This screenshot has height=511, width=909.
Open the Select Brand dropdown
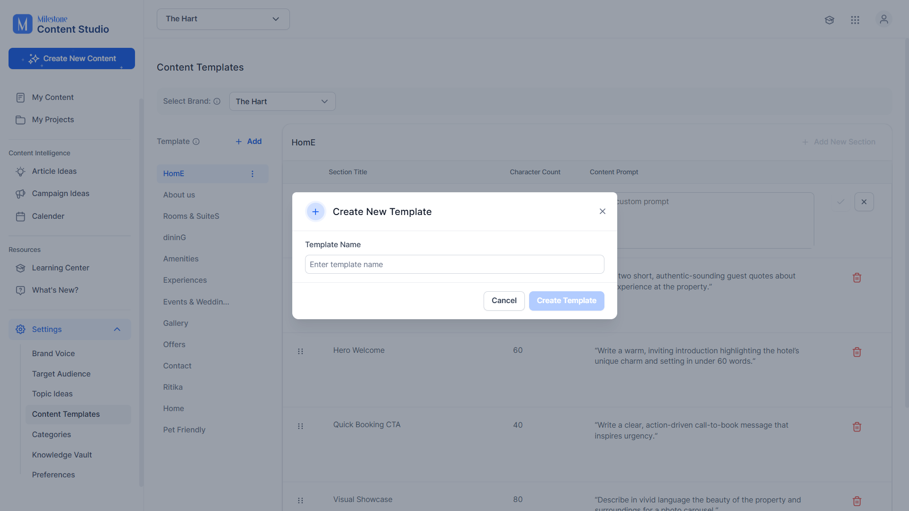point(282,101)
